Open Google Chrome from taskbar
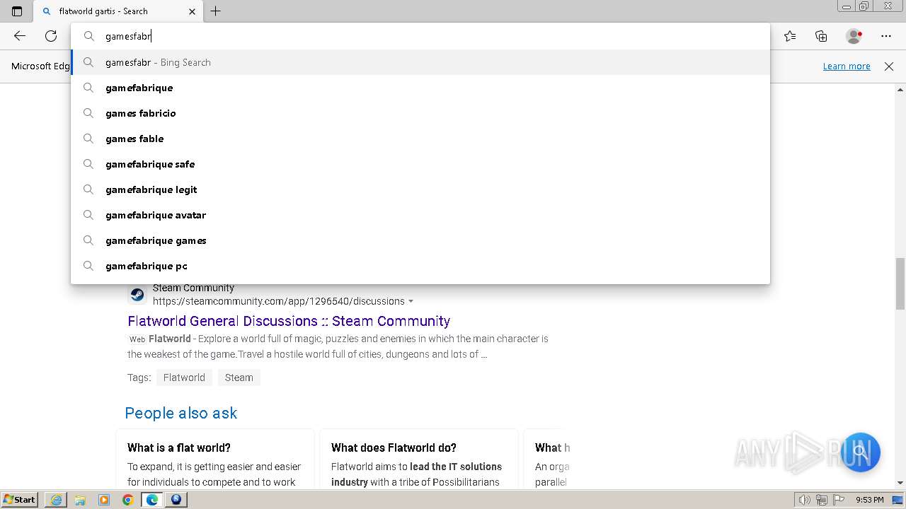 127,500
